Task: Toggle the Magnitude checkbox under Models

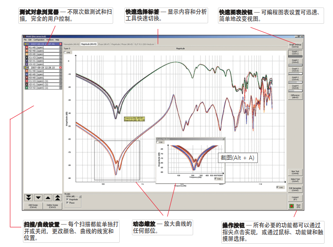Action: 66,199
